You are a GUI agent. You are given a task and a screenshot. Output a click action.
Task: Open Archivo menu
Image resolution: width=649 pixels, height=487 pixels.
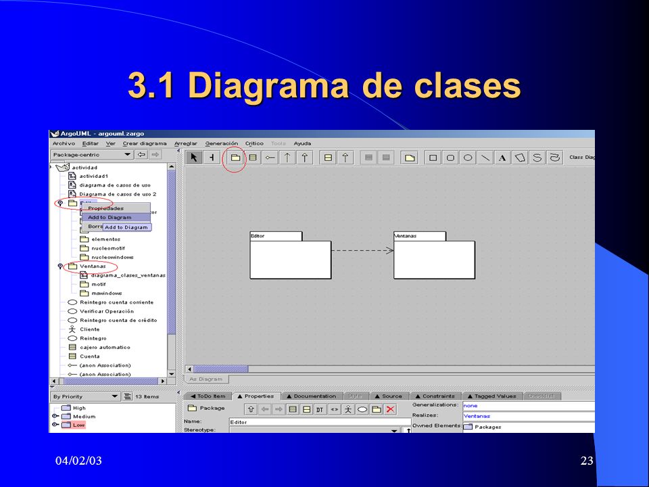point(64,143)
